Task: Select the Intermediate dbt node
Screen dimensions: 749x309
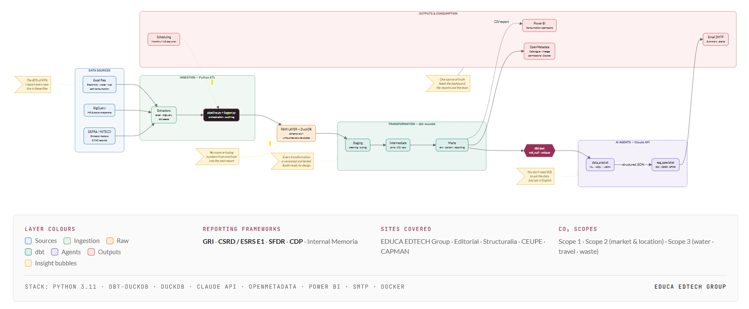Action: (x=398, y=145)
